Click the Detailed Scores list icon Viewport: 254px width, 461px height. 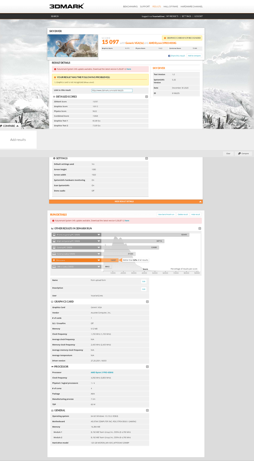coord(54,97)
